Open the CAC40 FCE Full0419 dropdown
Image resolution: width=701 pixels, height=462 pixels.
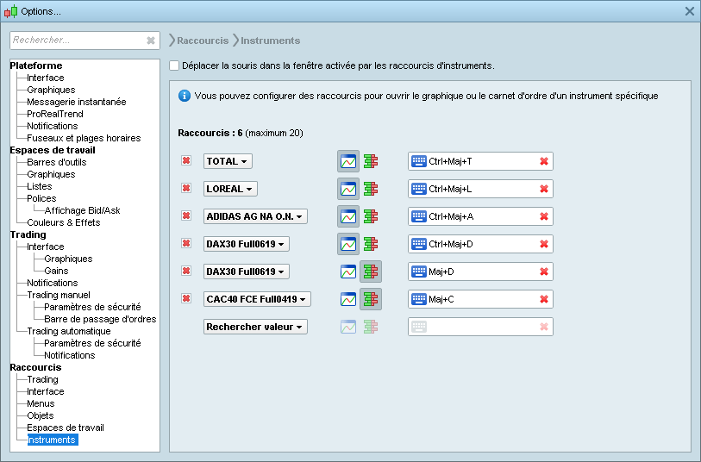click(257, 299)
